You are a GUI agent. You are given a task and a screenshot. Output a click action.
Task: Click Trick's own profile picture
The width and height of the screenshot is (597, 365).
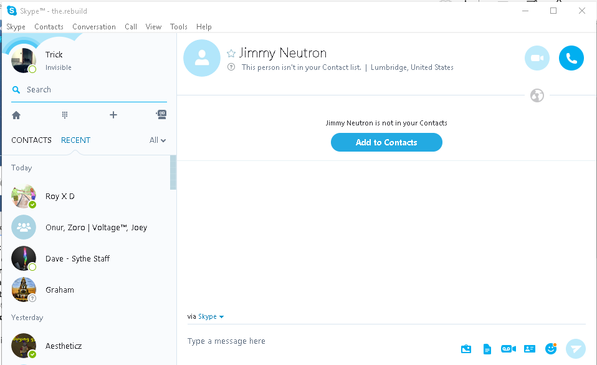tap(24, 61)
